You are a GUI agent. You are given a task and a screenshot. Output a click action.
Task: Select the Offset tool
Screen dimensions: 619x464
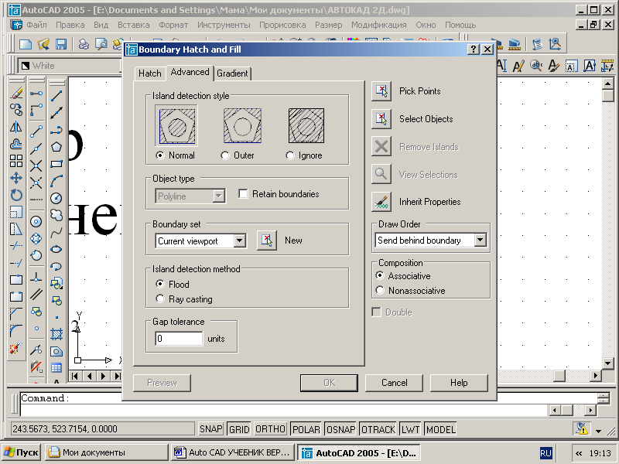(x=16, y=144)
